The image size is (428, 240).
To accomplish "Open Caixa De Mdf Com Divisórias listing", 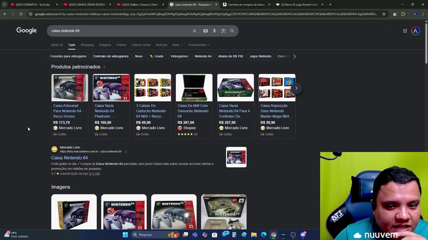I will tap(193, 111).
